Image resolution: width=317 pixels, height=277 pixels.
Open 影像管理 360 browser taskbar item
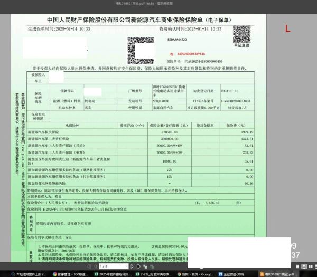70,274
